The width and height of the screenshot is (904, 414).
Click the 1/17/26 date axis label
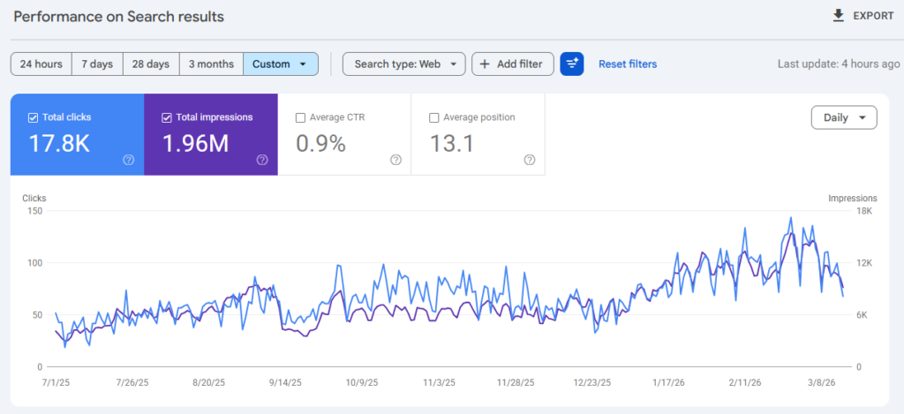(x=669, y=382)
